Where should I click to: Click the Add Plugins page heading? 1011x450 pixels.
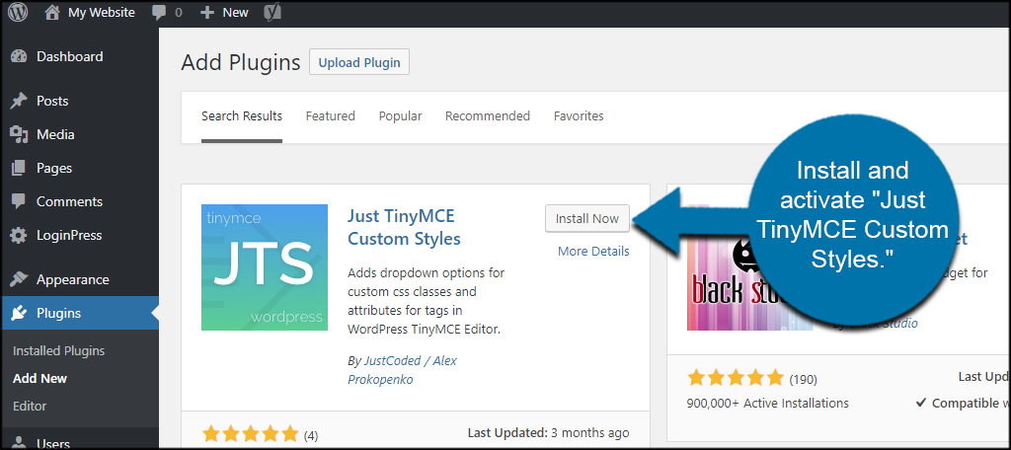241,62
